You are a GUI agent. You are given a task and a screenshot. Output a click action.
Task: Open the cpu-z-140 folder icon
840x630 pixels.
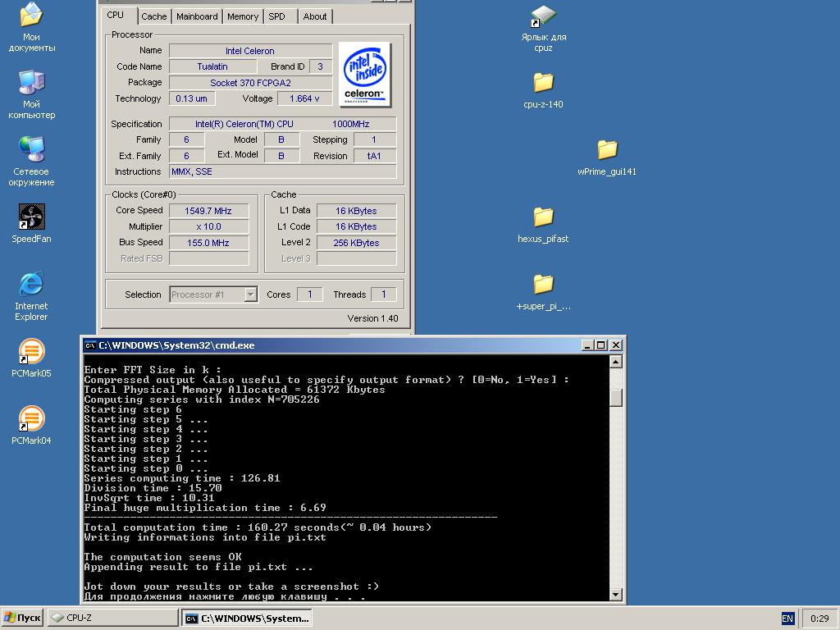click(x=543, y=83)
